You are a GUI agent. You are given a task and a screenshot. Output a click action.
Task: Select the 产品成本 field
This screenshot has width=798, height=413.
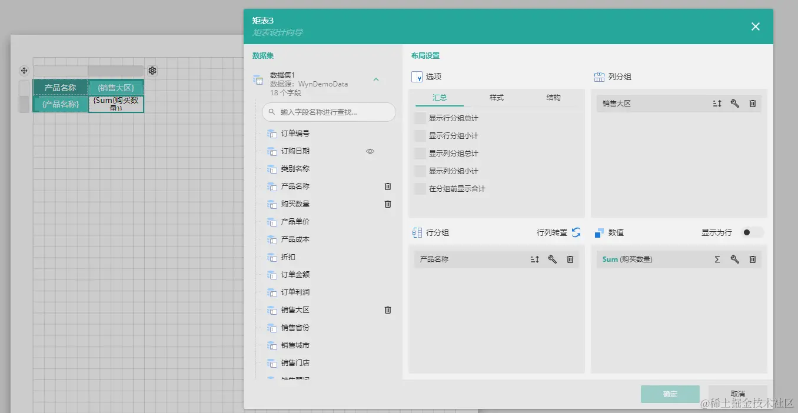pos(295,239)
